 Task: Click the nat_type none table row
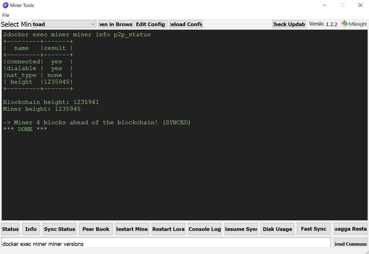(38, 75)
